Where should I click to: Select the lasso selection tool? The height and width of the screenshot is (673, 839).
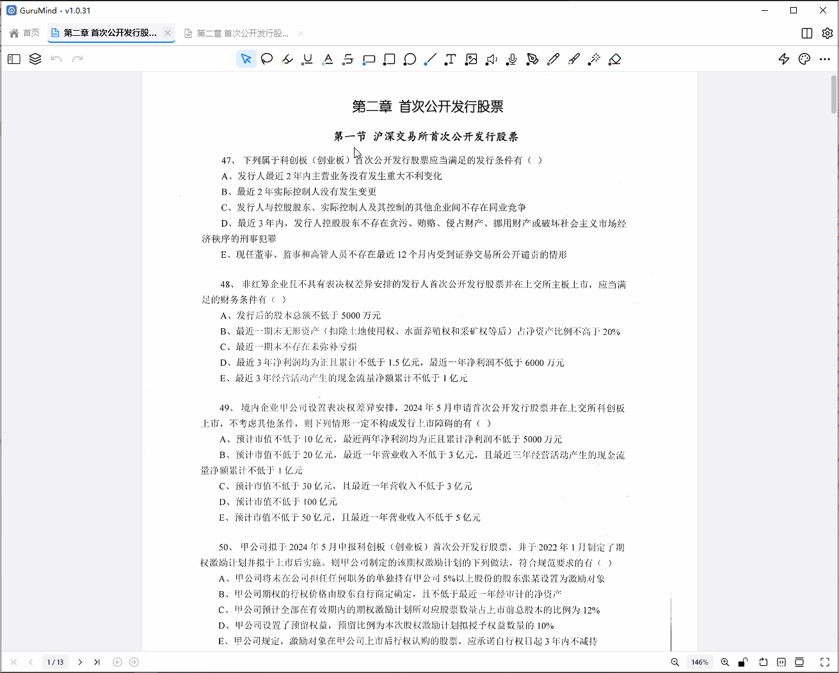(267, 59)
